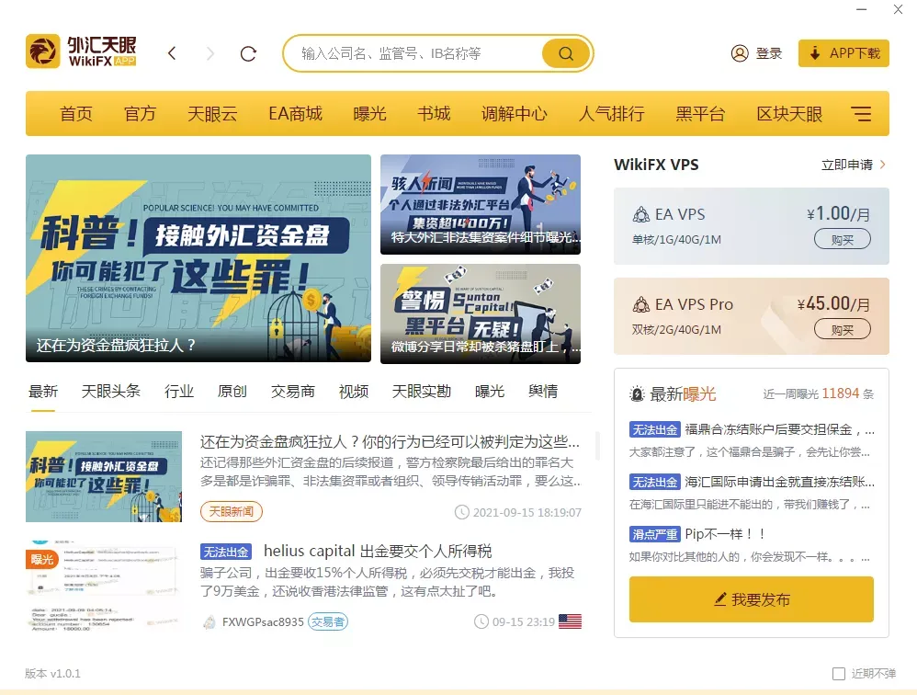
Task: Click the clock icon beside 09-15 23:19
Action: pyautogui.click(x=481, y=621)
